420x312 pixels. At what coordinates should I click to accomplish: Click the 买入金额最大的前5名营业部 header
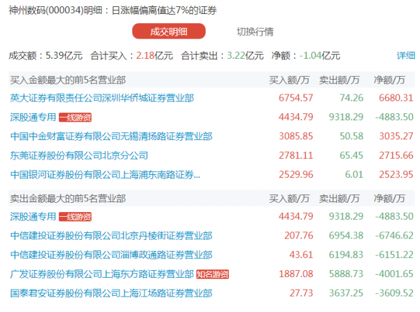(68, 80)
